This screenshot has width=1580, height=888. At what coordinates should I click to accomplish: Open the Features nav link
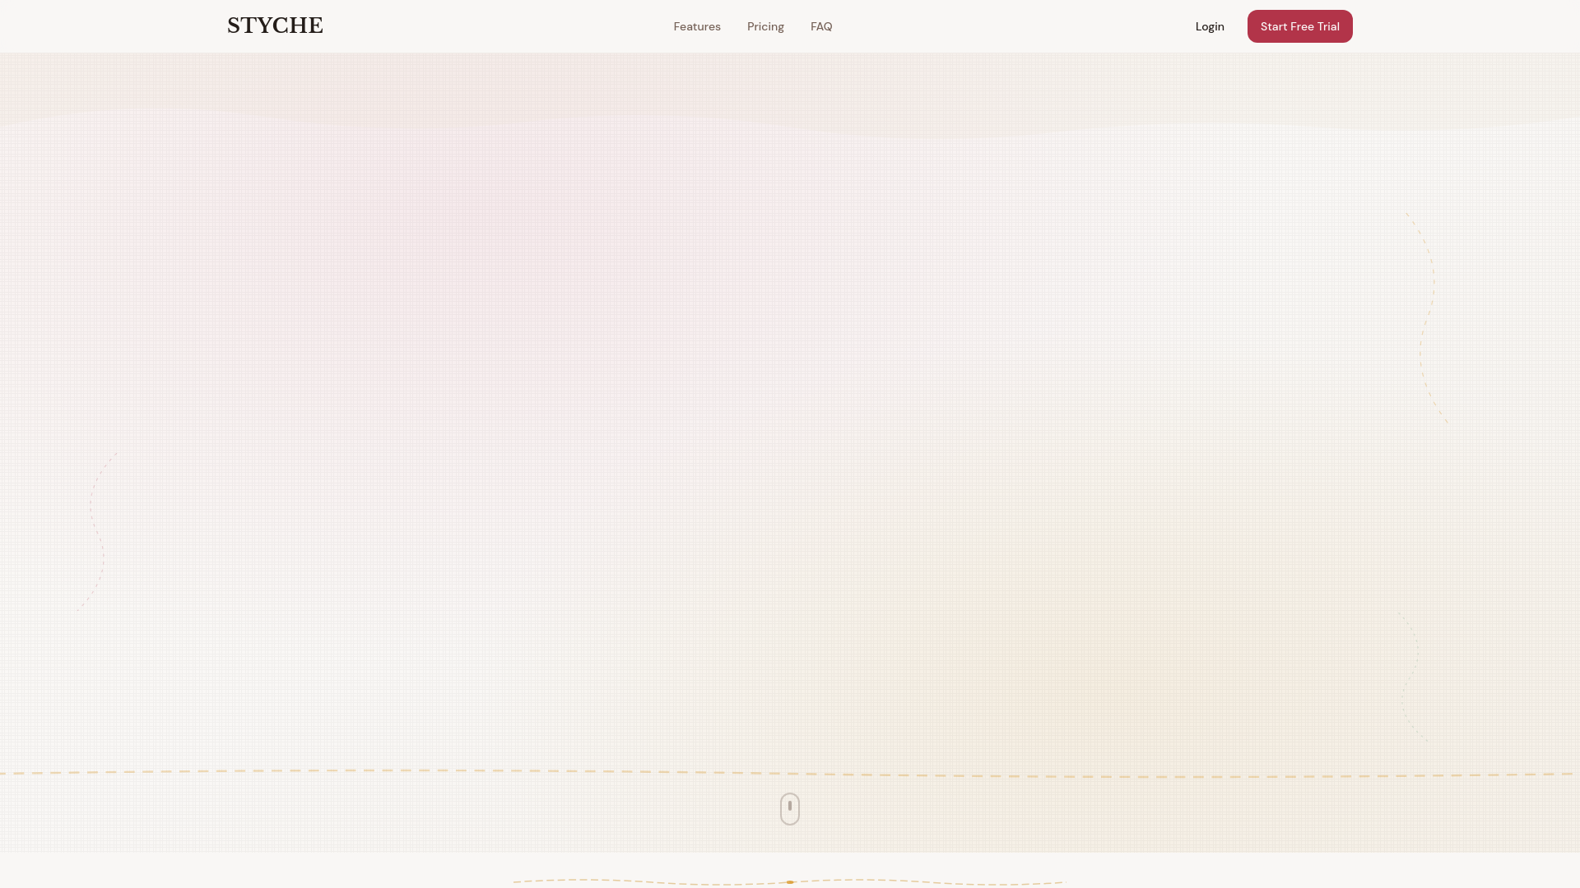click(x=697, y=26)
